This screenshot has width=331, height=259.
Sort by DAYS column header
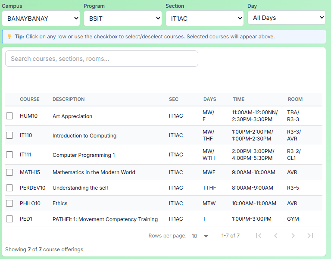(x=209, y=99)
